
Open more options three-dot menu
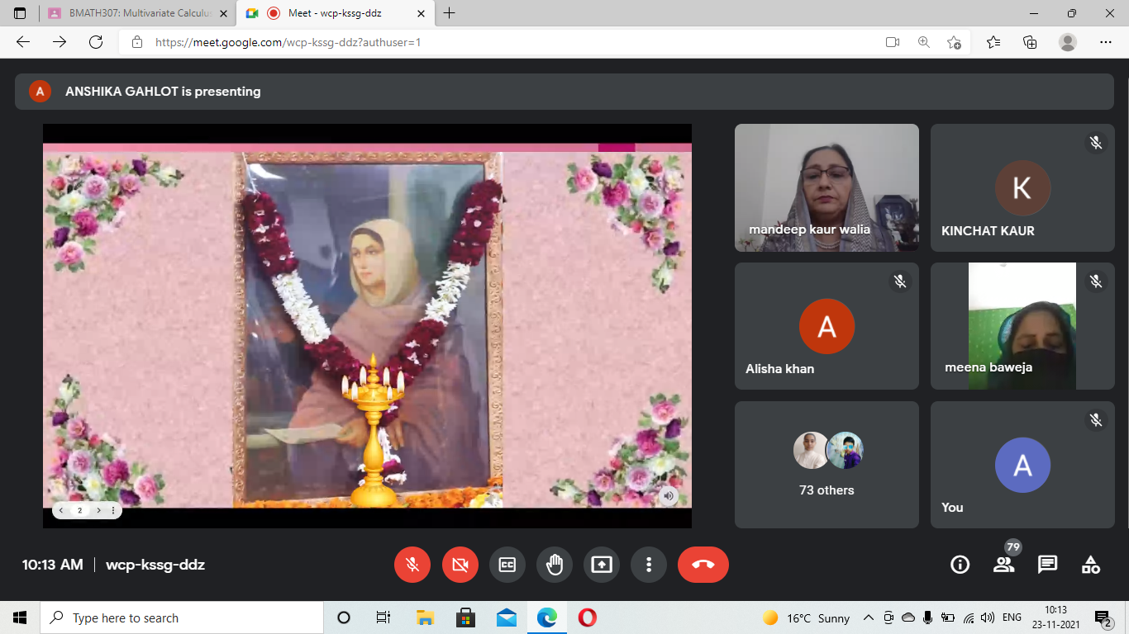click(649, 565)
